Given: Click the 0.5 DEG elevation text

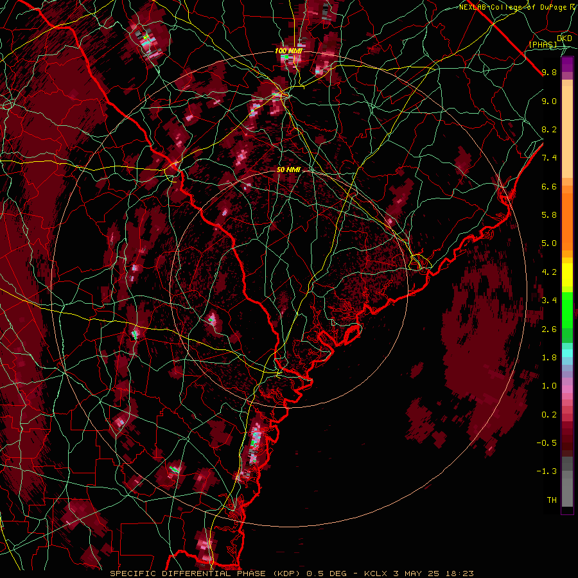Looking at the screenshot, I should tap(327, 574).
